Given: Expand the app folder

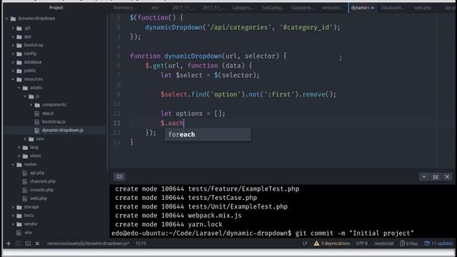Looking at the screenshot, I should click(x=13, y=36).
